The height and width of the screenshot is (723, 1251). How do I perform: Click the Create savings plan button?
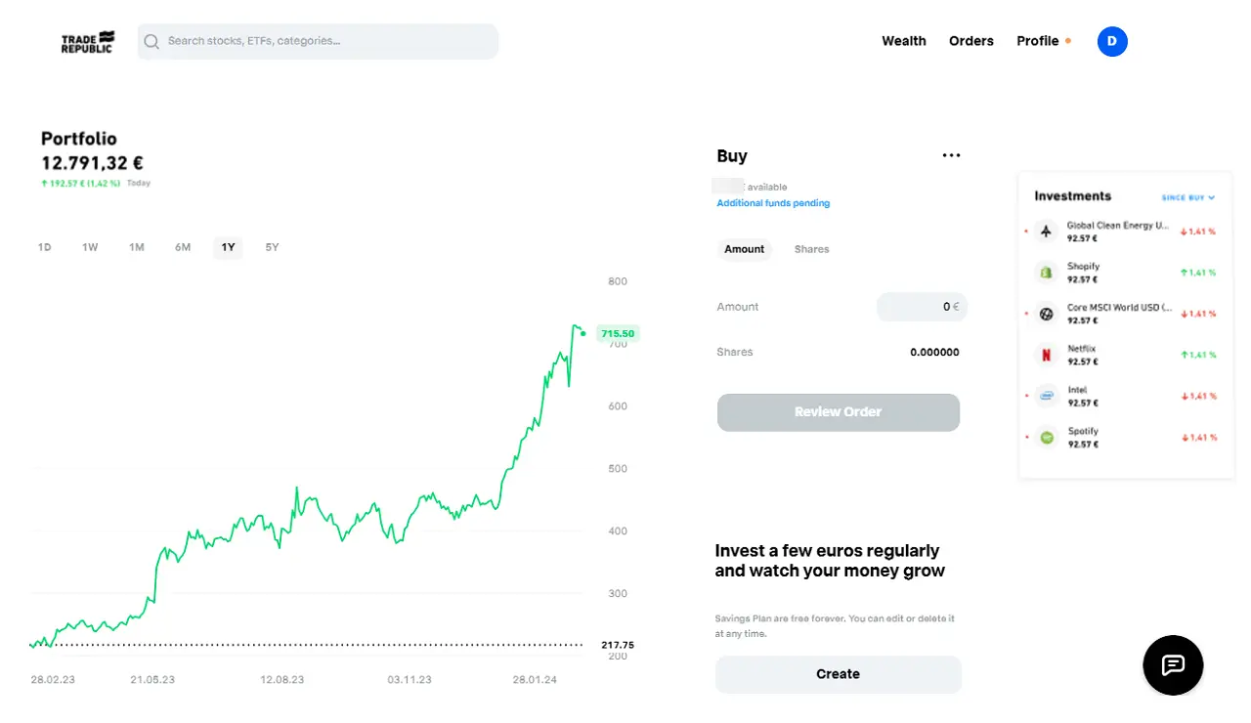pos(839,674)
